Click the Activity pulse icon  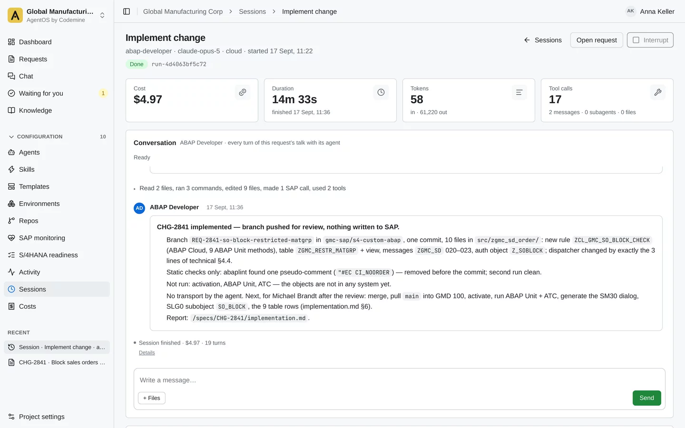click(x=11, y=272)
